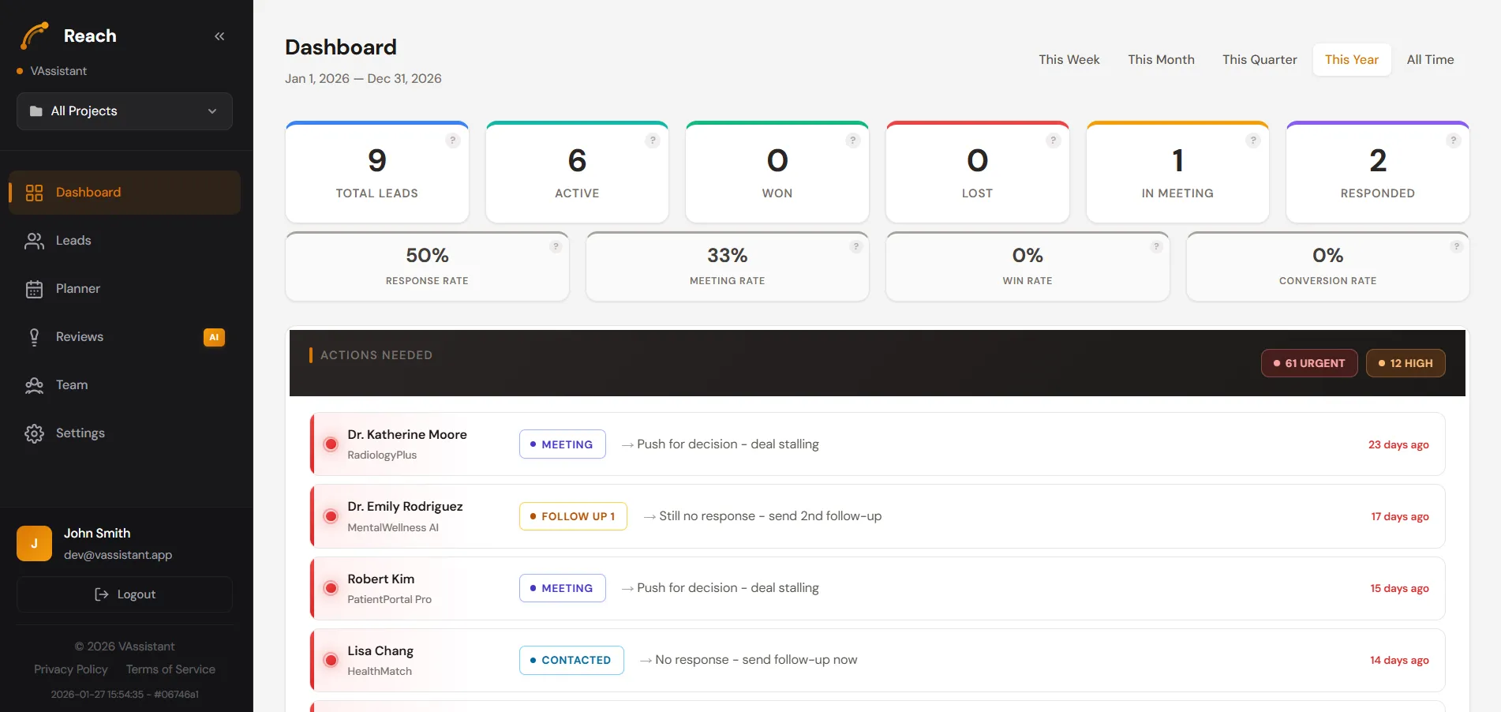This screenshot has width=1501, height=712.
Task: Toggle the 12 High filter pill
Action: tap(1406, 363)
